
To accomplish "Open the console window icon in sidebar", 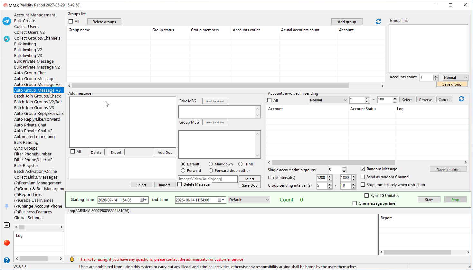I will (7, 225).
